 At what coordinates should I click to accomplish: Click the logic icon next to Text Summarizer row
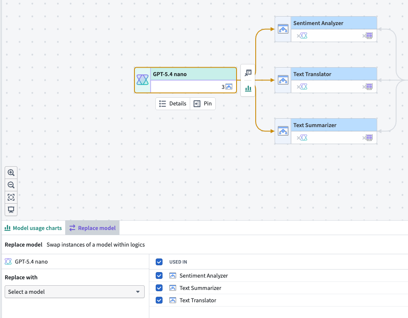click(x=172, y=288)
